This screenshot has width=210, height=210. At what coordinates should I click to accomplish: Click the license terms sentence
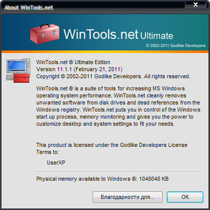(112, 148)
